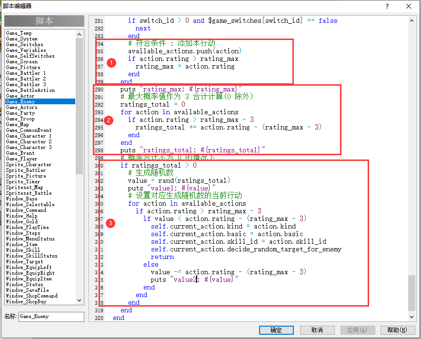Select Window_Base script
Viewport: 421px width, 339px height.
point(21,199)
